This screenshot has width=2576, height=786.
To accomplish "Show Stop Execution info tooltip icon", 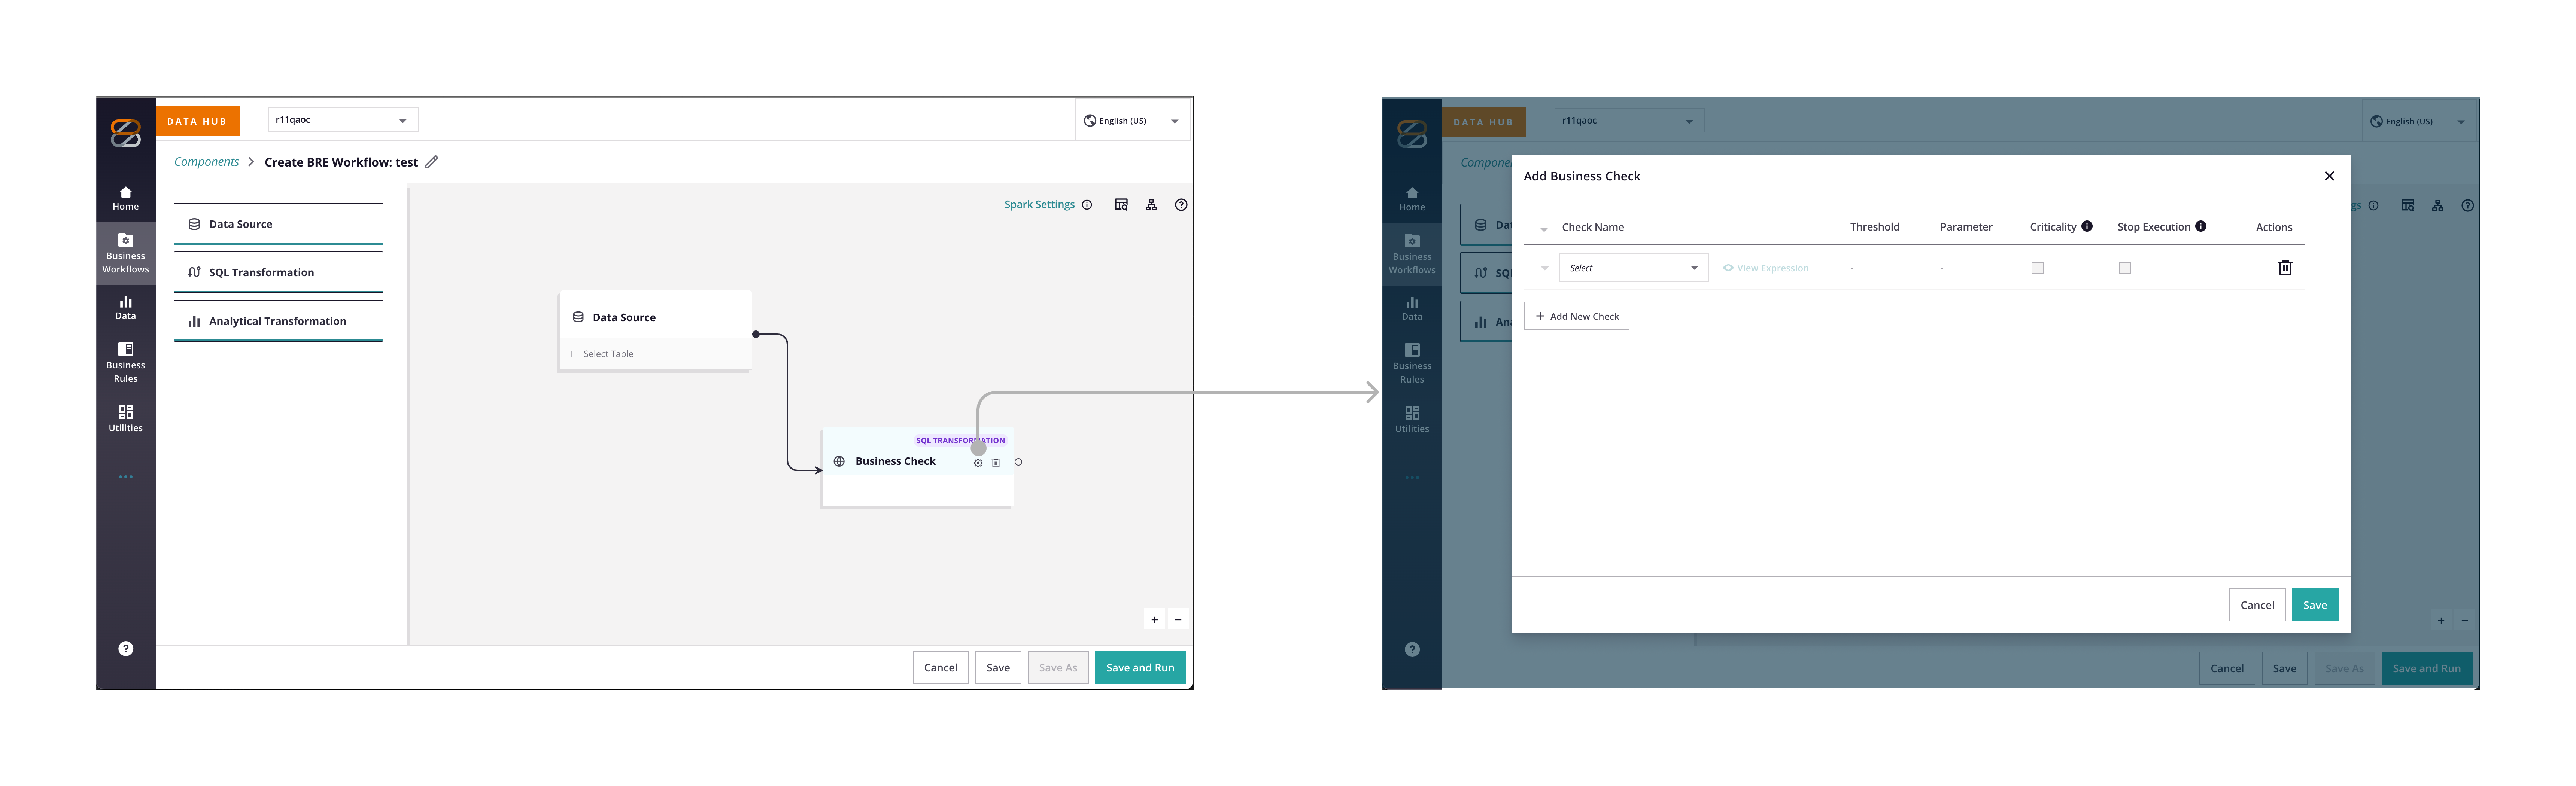I will click(2201, 227).
